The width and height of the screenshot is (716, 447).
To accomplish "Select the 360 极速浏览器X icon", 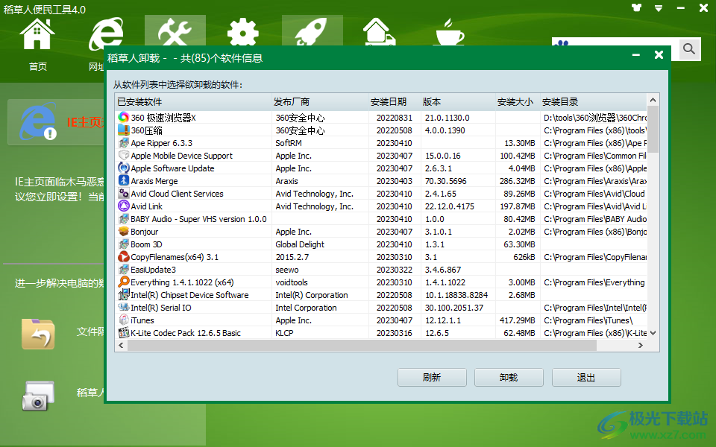I will click(x=123, y=117).
